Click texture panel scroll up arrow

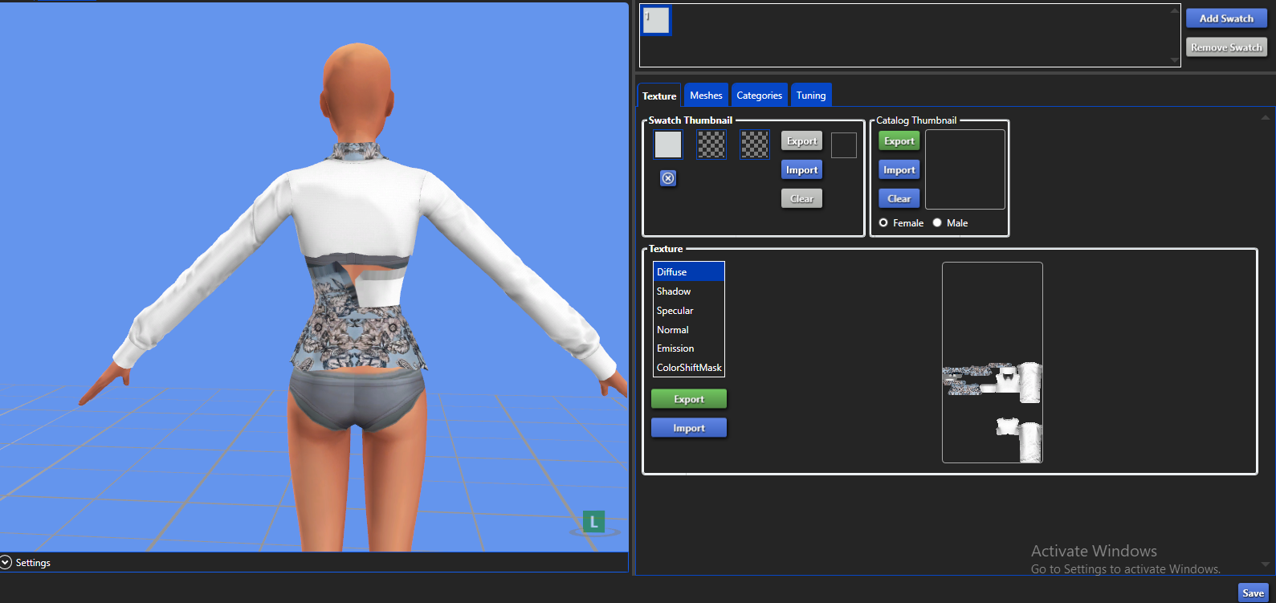click(1266, 118)
